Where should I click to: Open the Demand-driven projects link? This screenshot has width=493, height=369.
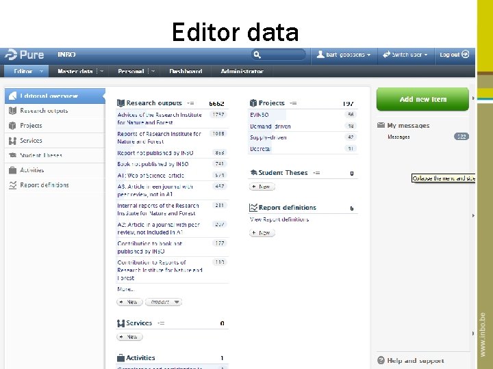tap(270, 126)
